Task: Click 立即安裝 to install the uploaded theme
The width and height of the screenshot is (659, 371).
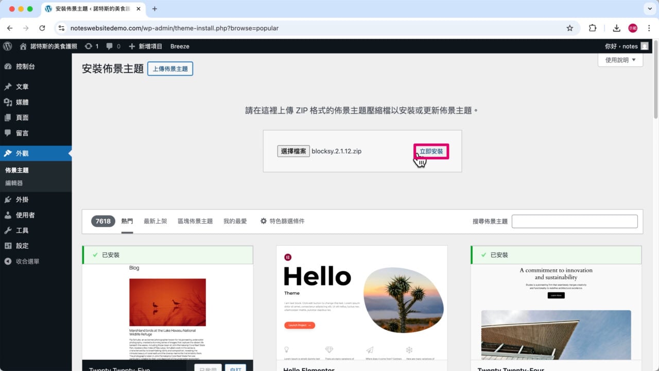Action: point(431,151)
